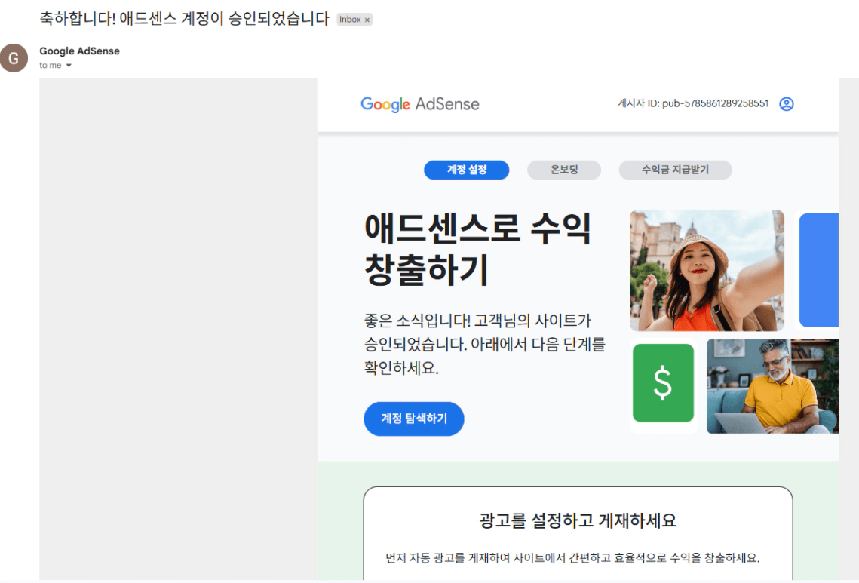Open the selfie woman photo thumbnail
This screenshot has height=583, width=859.
pyautogui.click(x=707, y=271)
